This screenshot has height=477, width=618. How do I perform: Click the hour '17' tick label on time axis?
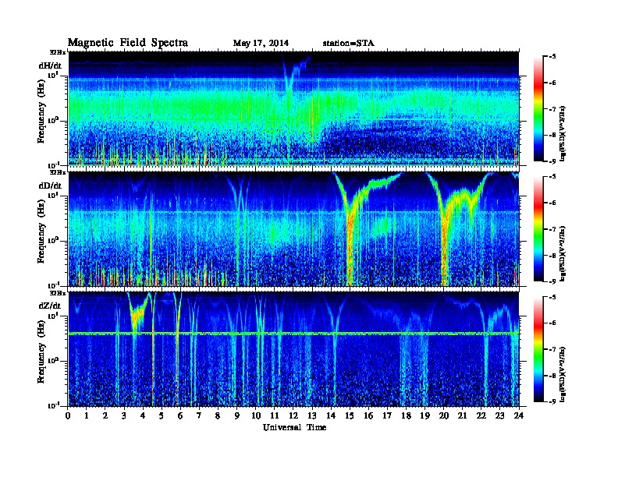387,415
